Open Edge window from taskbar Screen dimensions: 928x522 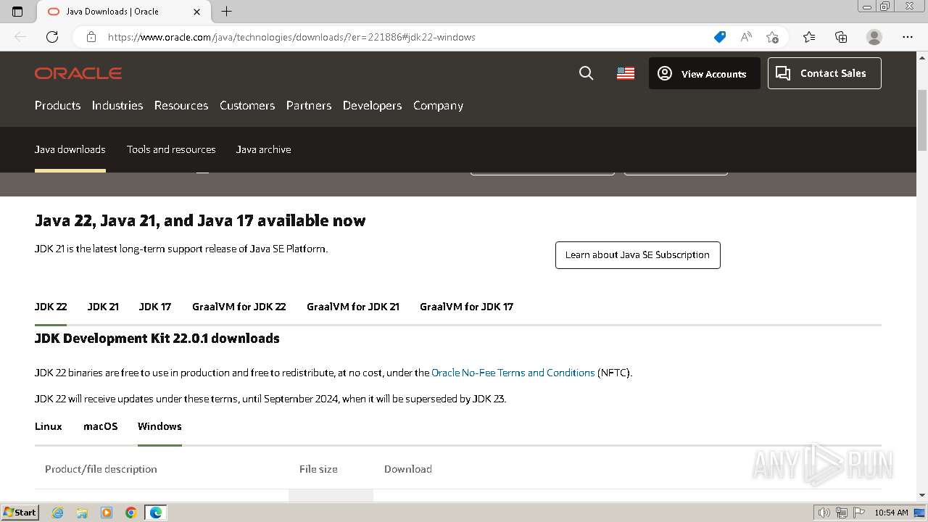coord(156,513)
